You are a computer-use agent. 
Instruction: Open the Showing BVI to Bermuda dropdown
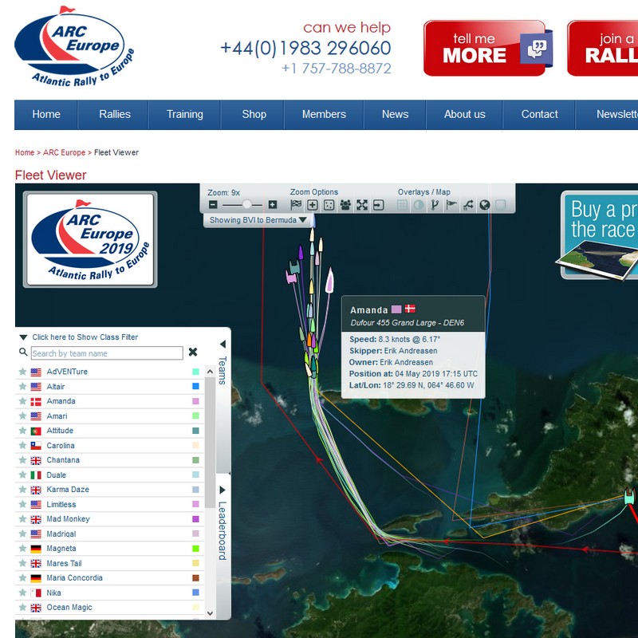pos(258,220)
